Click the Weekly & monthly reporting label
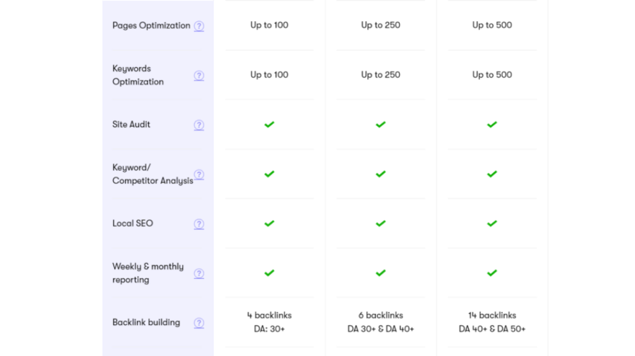635x356 pixels. 148,273
